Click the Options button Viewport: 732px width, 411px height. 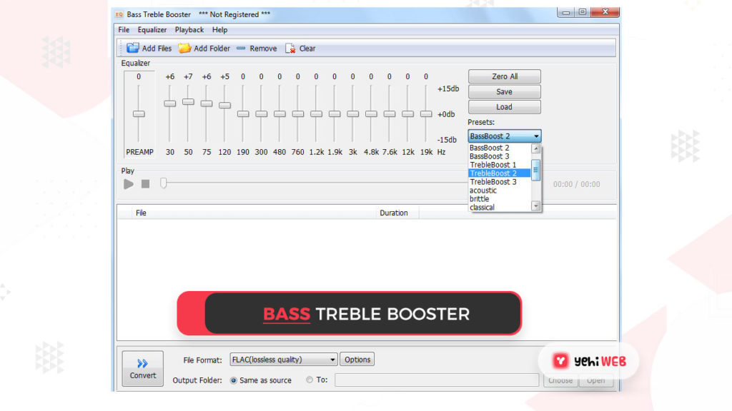(x=357, y=360)
